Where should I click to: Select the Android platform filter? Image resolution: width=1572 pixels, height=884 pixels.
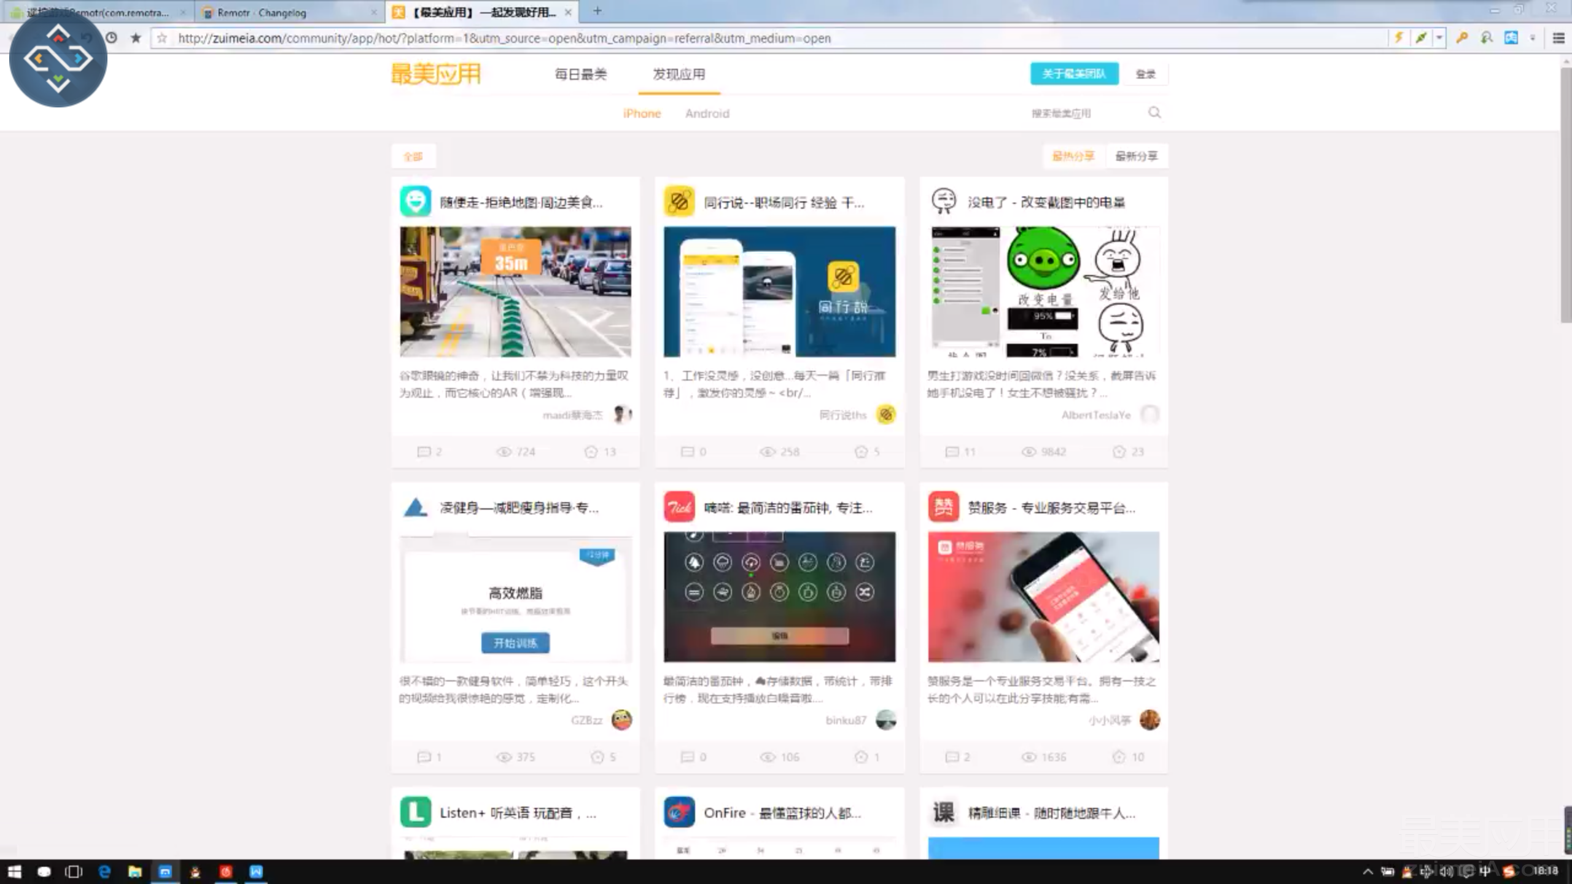(707, 114)
